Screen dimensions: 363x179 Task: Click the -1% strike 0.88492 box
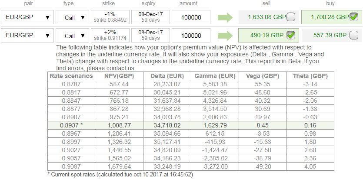point(110,17)
